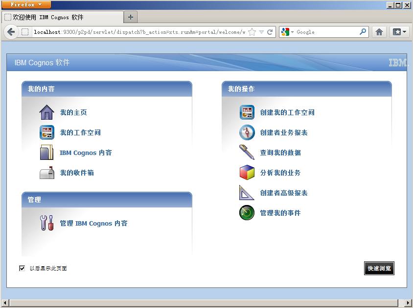Open a new tab with plus button
Screen dimensions: 413x308
(x=130, y=17)
